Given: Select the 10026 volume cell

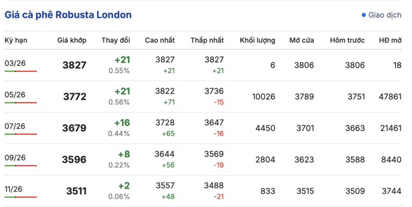Looking at the screenshot, I should pos(264,97).
